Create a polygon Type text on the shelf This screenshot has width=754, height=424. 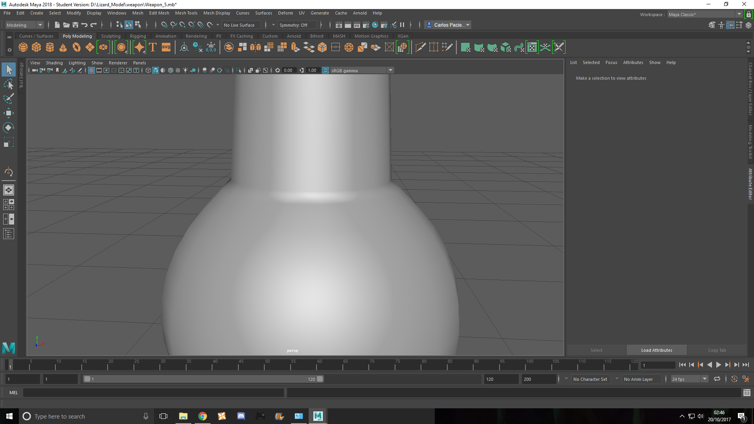coord(152,47)
